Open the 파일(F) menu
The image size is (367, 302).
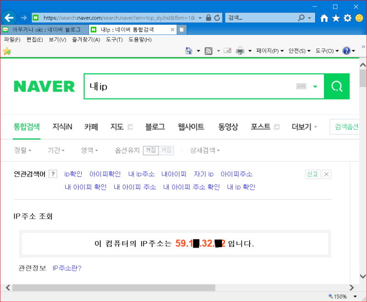tap(12, 40)
